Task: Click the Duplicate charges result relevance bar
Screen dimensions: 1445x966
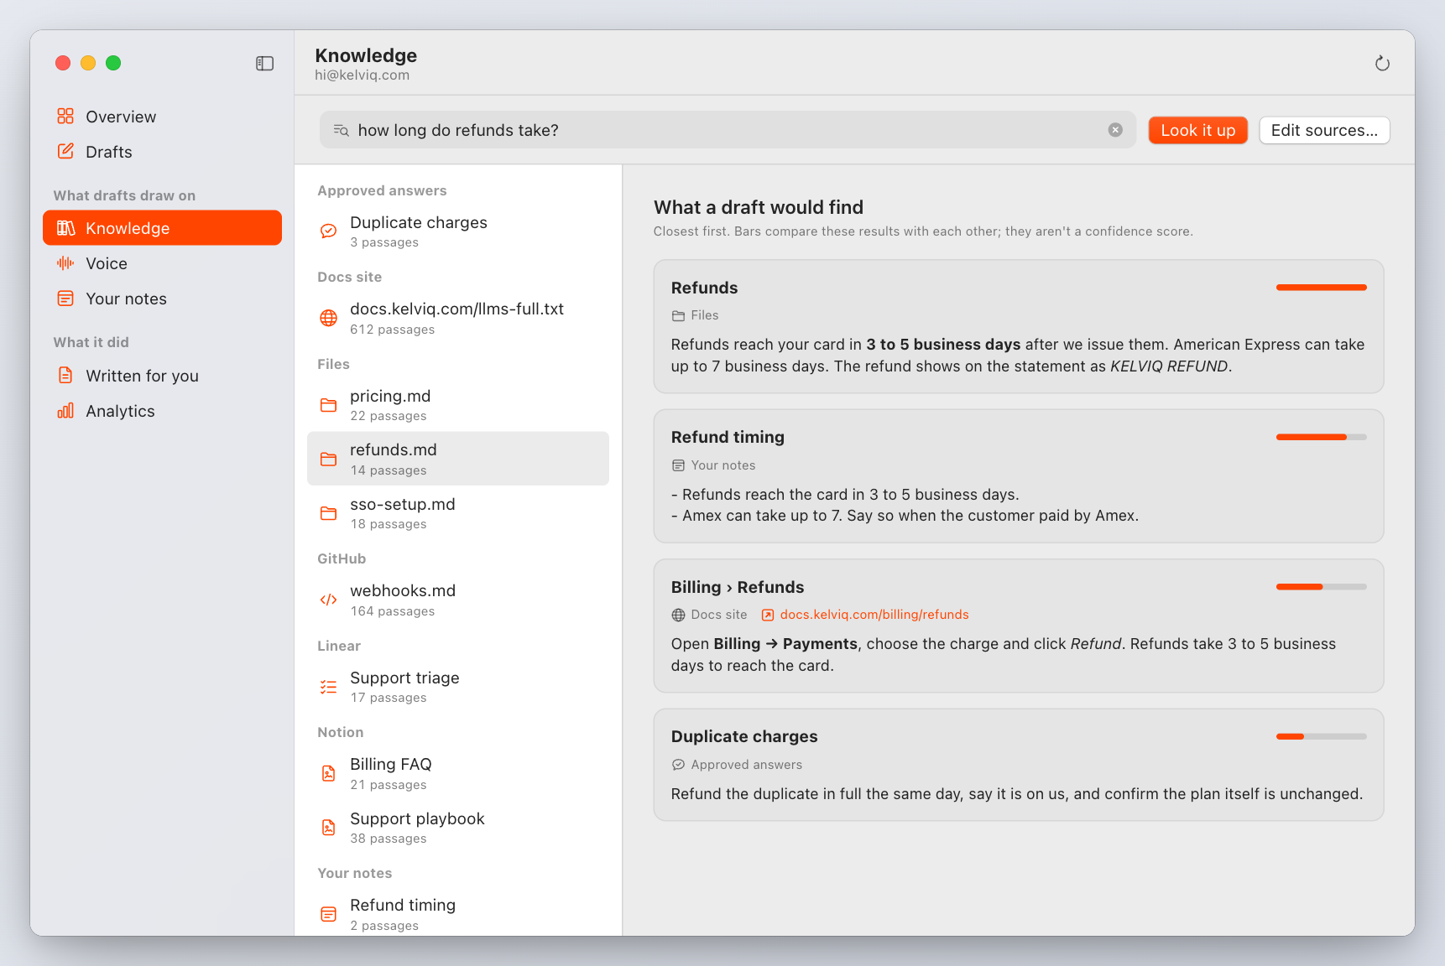Action: point(1322,736)
